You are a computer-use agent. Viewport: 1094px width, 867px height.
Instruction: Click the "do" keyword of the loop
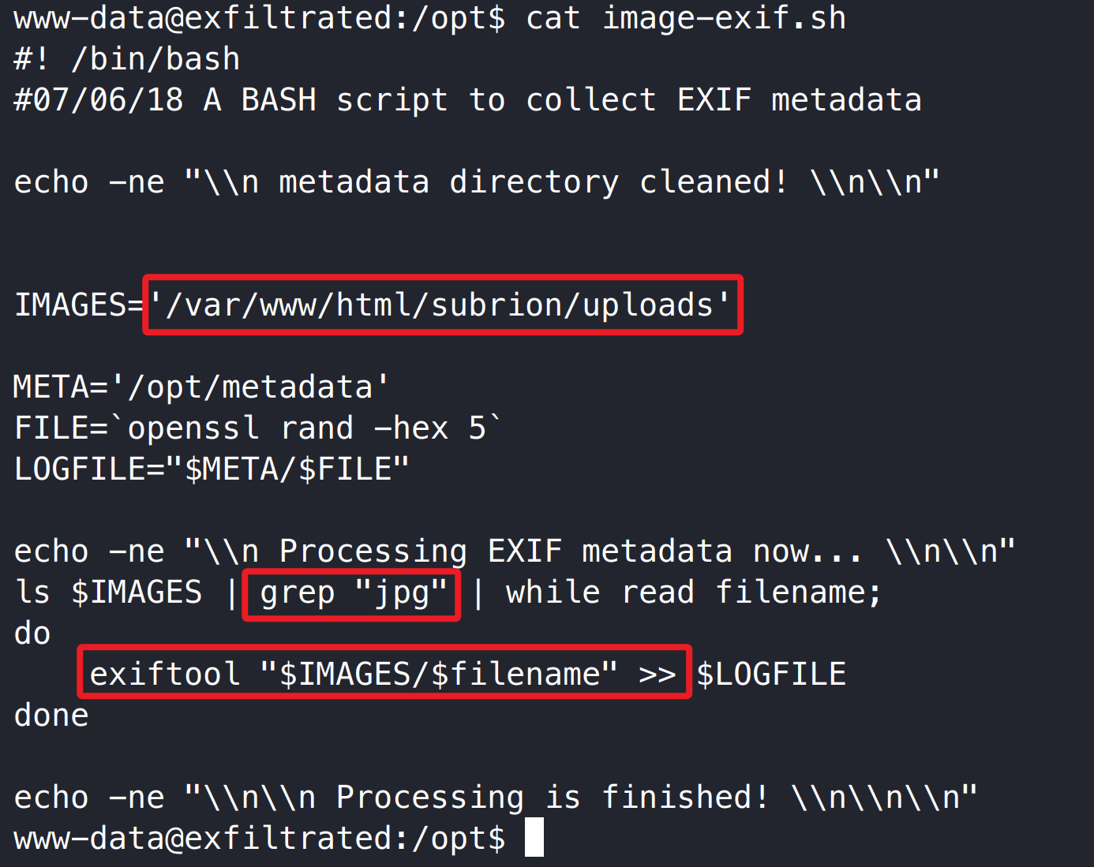32,633
